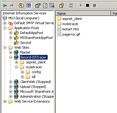
Task: Go up one level with folder icon
Action: click(x=21, y=6)
